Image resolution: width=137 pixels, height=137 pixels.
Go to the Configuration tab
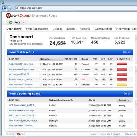(103, 29)
